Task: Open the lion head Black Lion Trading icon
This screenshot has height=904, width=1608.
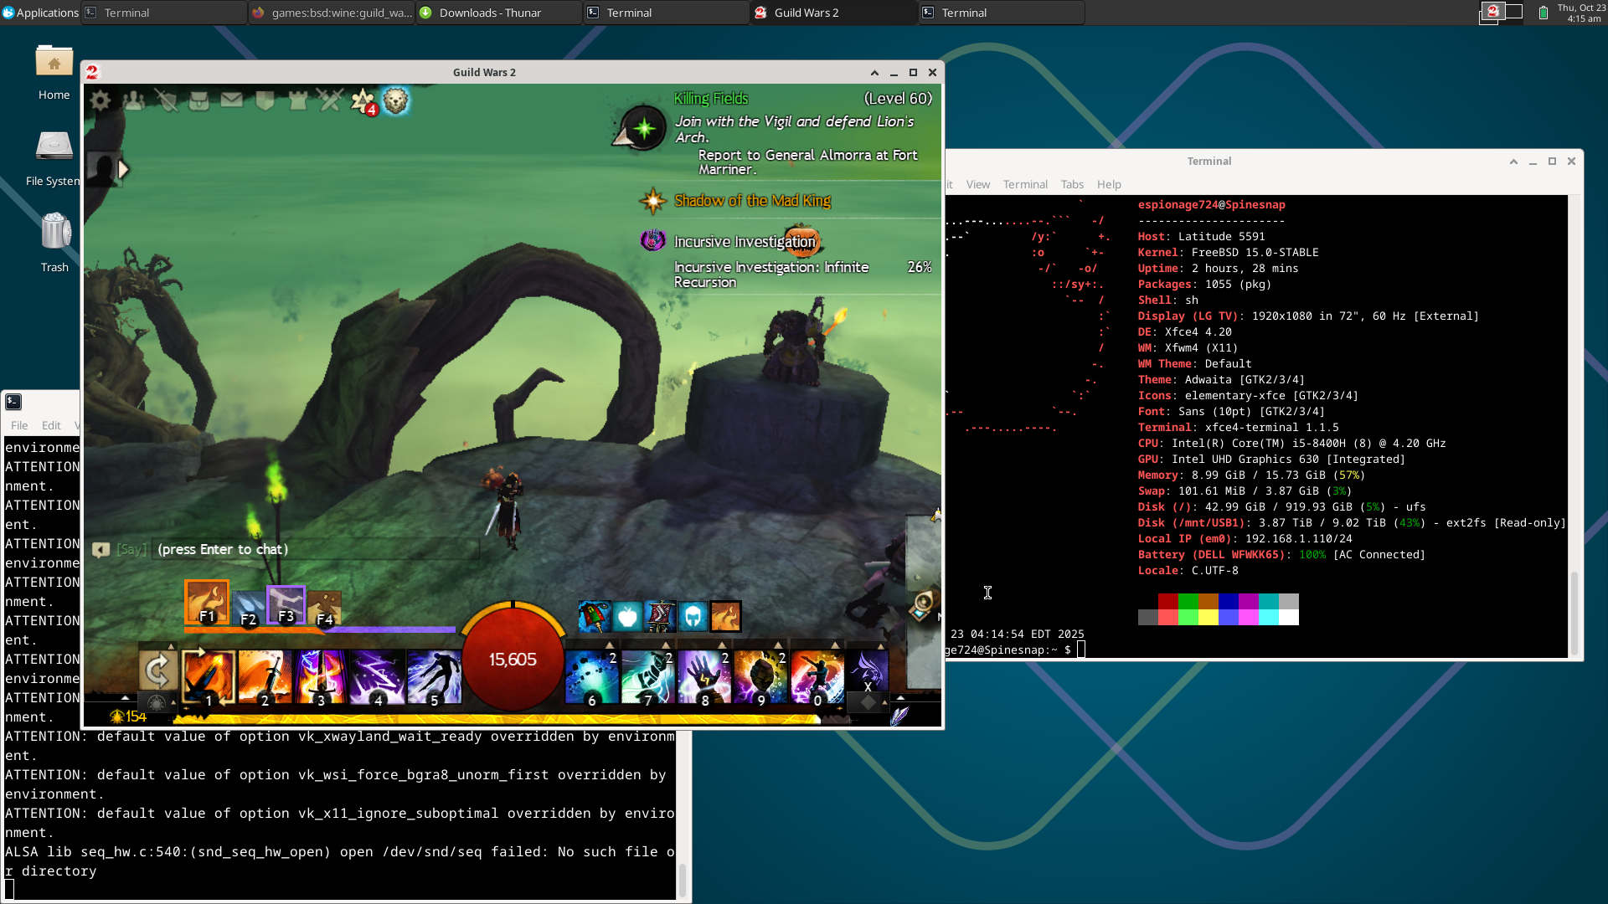Action: (395, 101)
